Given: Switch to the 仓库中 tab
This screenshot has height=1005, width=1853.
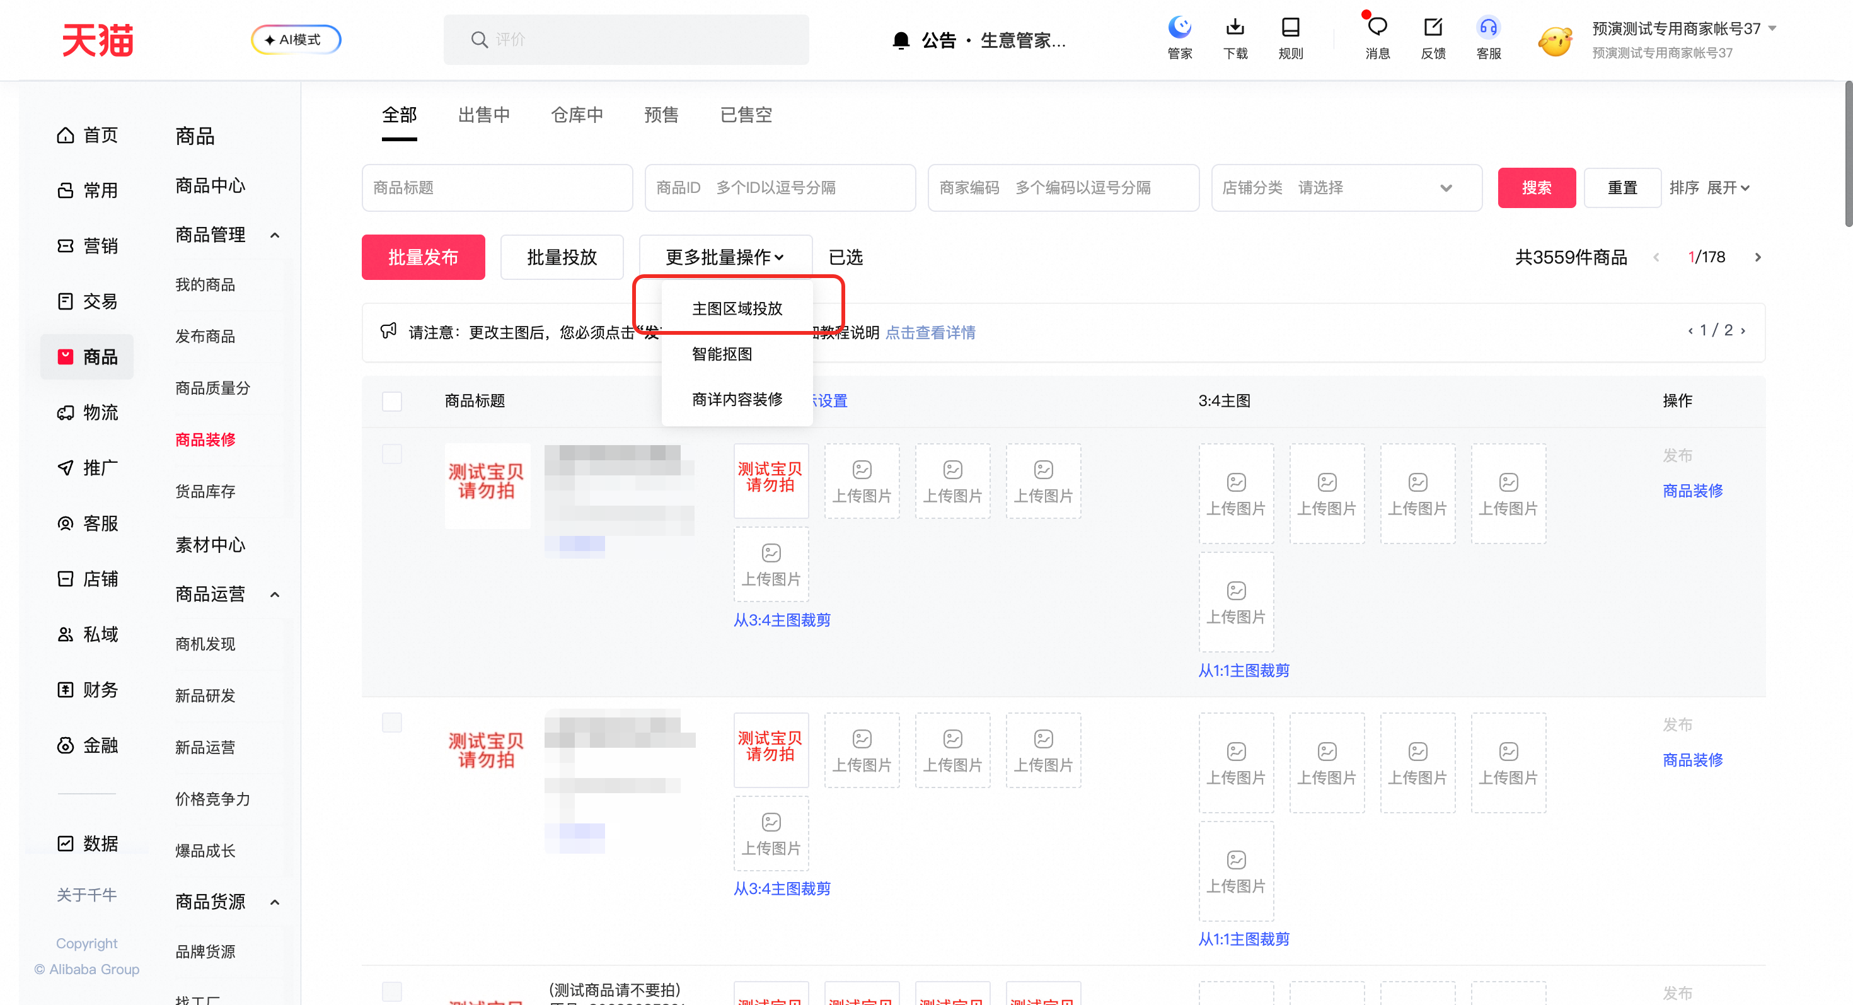Looking at the screenshot, I should (577, 115).
